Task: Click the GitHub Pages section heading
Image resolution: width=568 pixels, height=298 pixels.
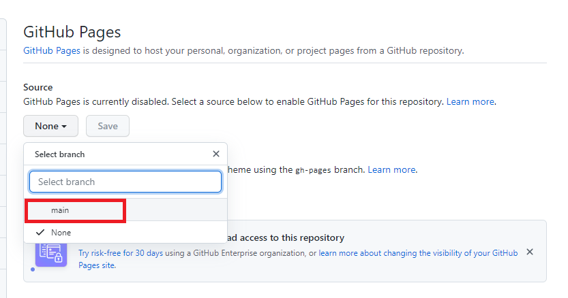Action: [72, 32]
